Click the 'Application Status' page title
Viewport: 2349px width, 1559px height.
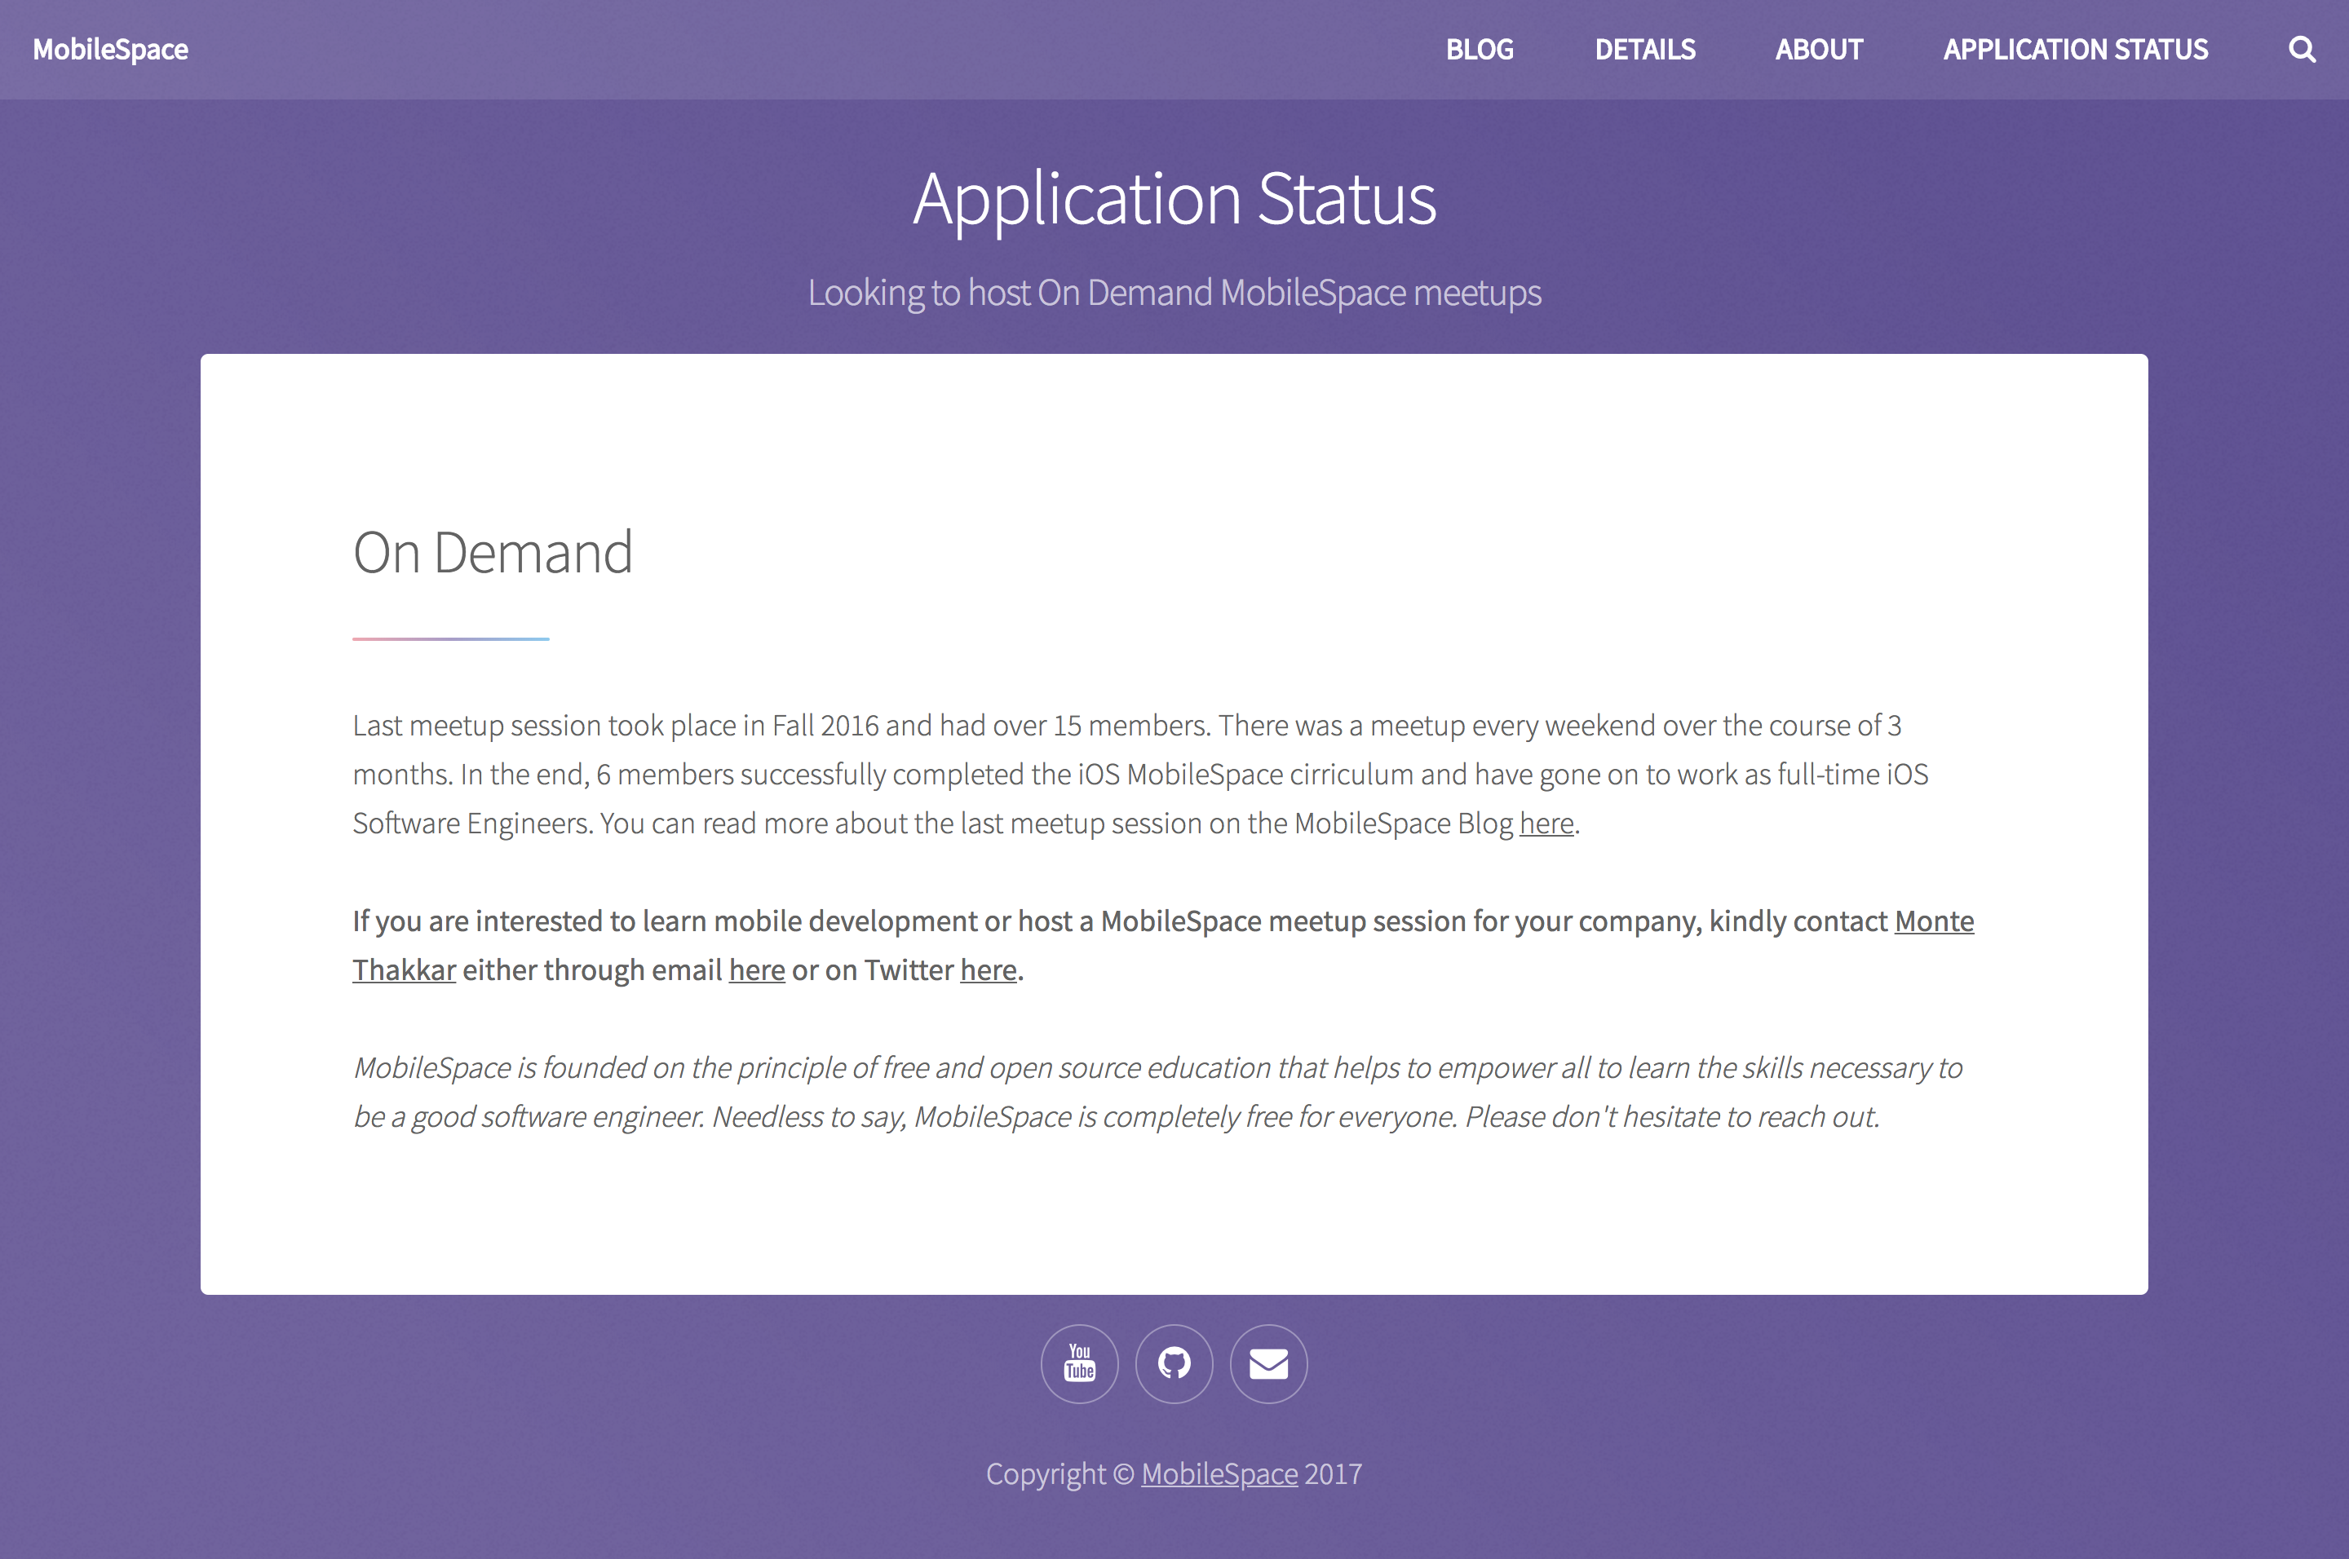1174,199
